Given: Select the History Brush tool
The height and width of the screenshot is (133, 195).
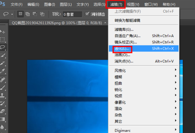Looking at the screenshot, I should pyautogui.click(x=2, y=103).
